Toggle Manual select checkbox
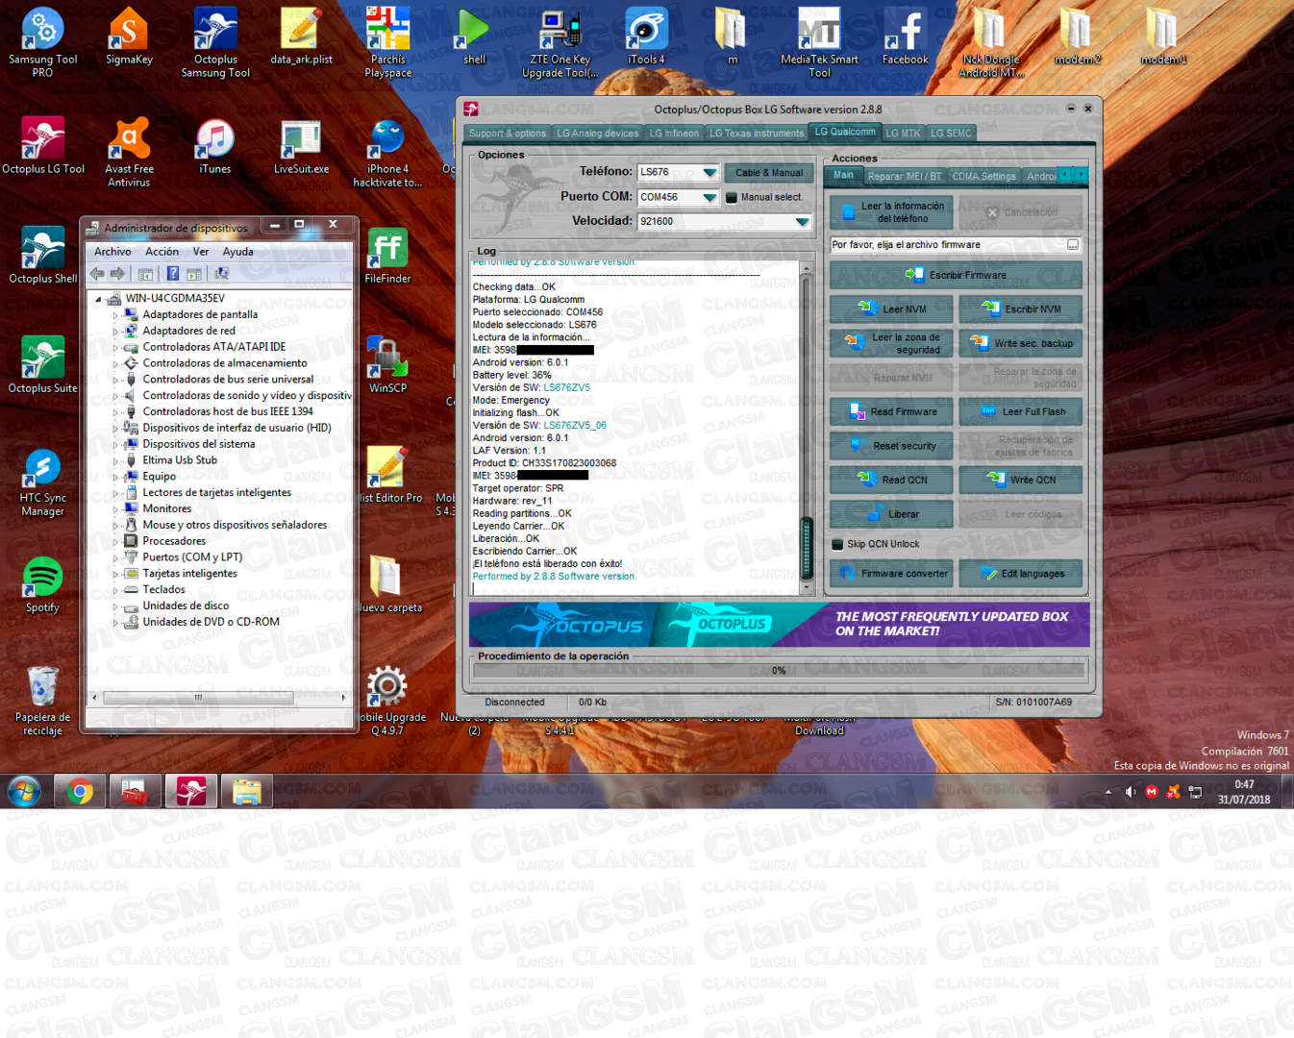The width and height of the screenshot is (1294, 1038). click(x=732, y=198)
